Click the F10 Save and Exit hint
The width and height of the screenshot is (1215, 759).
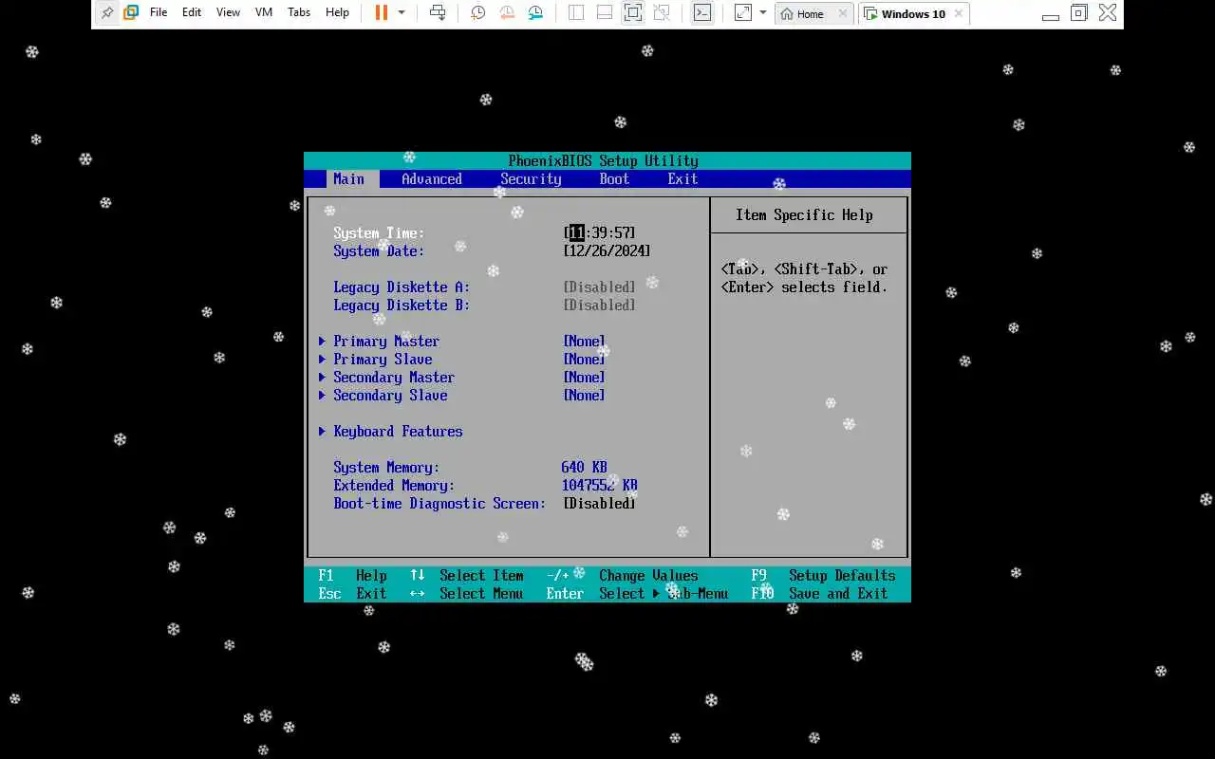819,593
